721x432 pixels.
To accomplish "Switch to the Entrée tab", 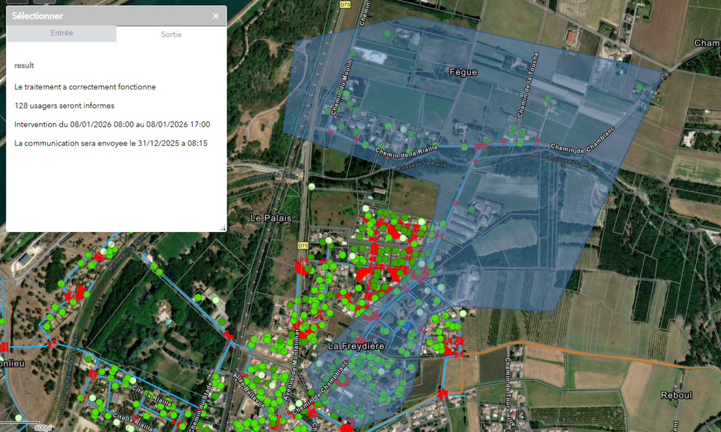I will tap(61, 33).
